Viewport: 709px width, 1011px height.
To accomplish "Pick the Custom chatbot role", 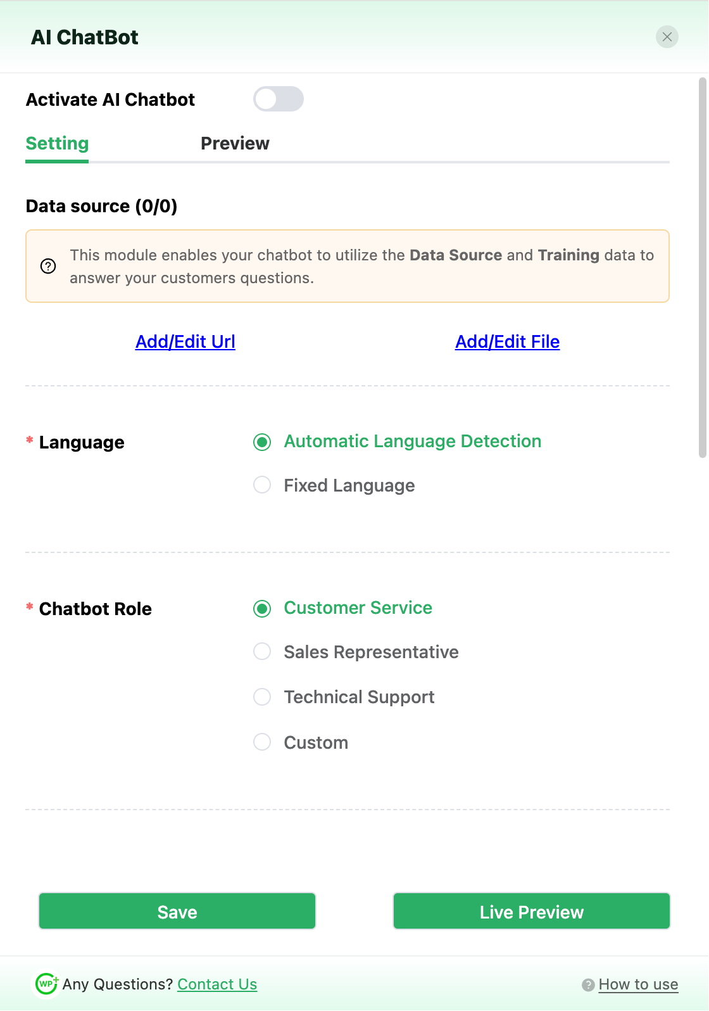I will [x=262, y=742].
